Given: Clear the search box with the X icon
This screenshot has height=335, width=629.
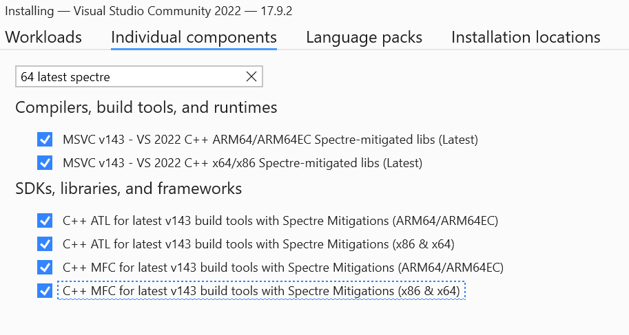Looking at the screenshot, I should point(251,77).
